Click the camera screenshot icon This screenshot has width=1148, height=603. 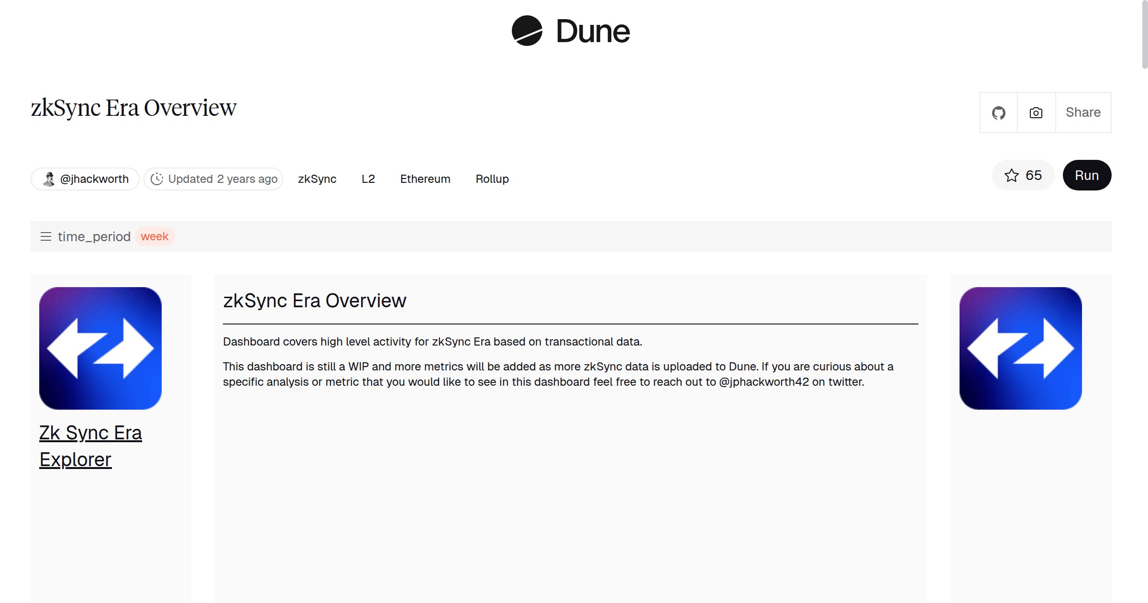1036,113
